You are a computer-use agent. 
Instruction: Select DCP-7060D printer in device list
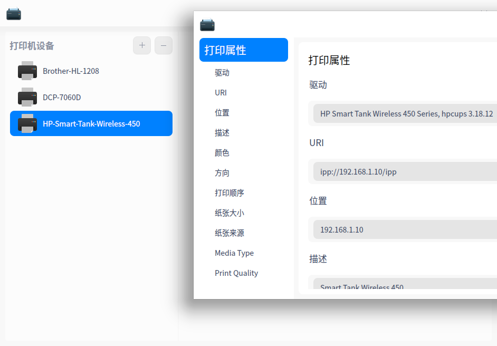[x=91, y=97]
